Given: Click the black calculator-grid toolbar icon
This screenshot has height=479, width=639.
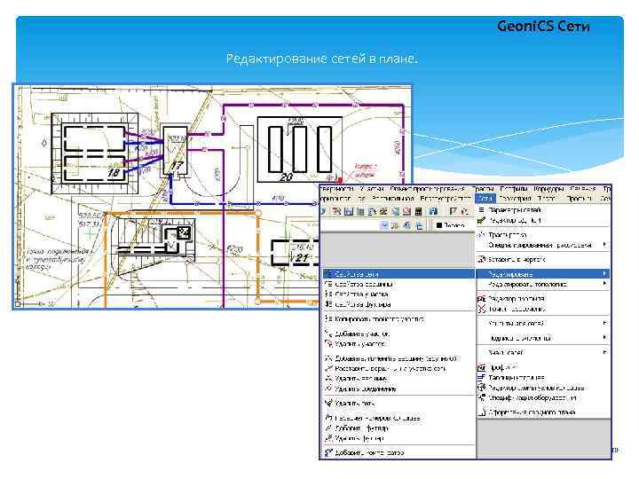Looking at the screenshot, I should [x=419, y=211].
